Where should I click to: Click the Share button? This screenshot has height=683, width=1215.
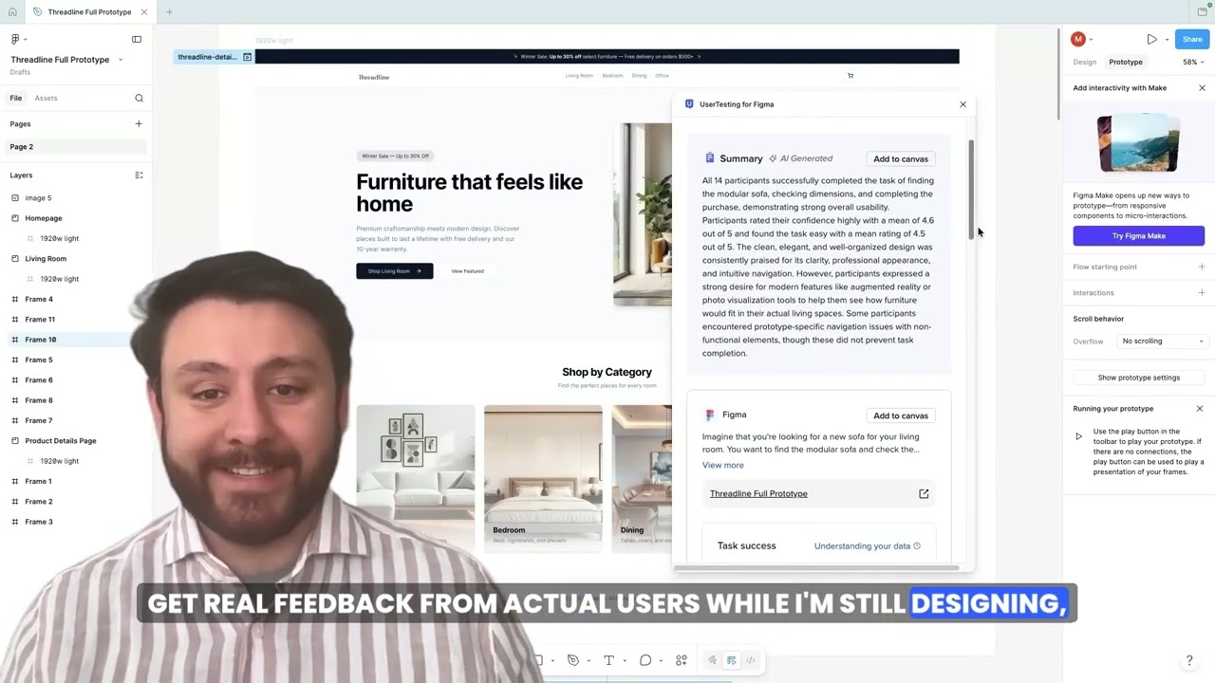(x=1192, y=39)
